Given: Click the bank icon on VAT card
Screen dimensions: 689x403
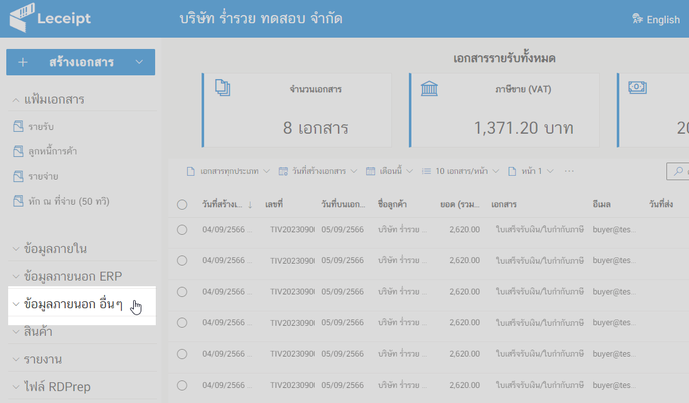Looking at the screenshot, I should (x=430, y=87).
